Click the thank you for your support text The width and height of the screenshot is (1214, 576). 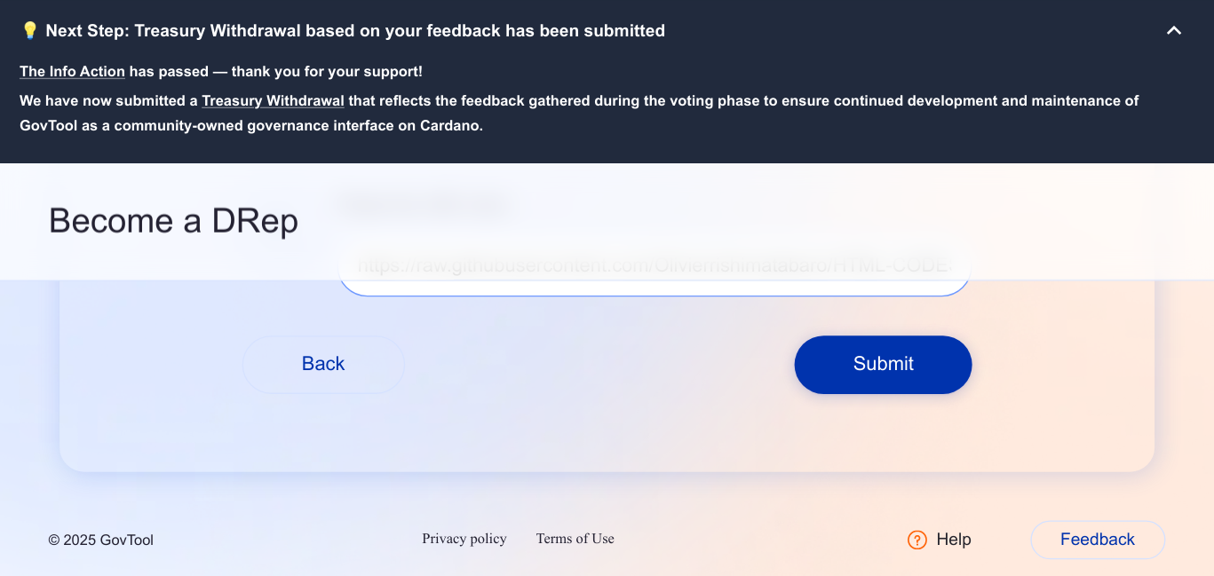coord(327,72)
